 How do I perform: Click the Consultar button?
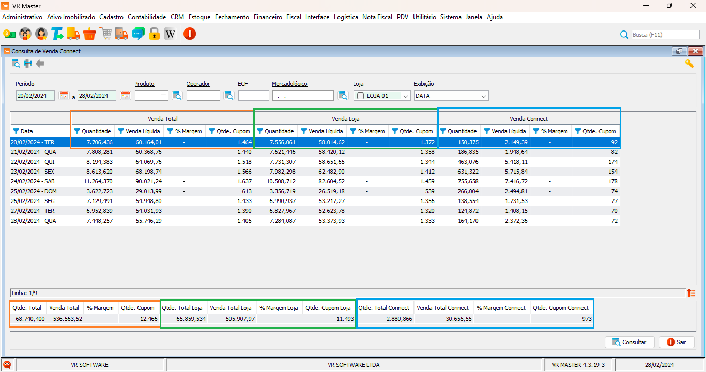pyautogui.click(x=630, y=342)
